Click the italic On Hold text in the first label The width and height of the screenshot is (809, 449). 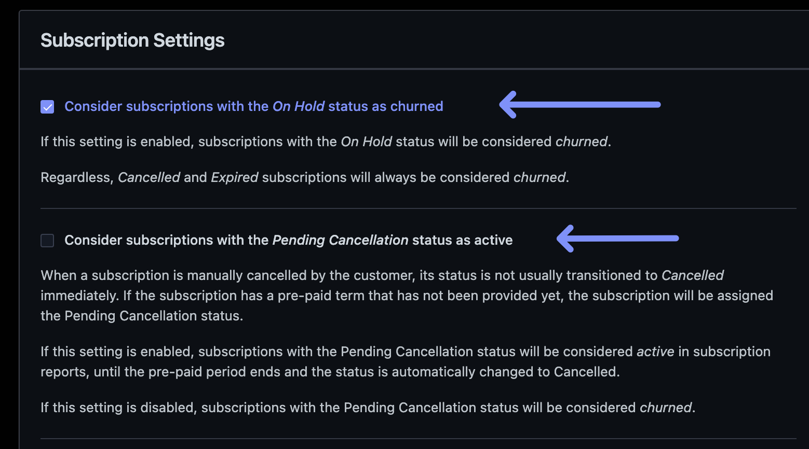click(299, 106)
